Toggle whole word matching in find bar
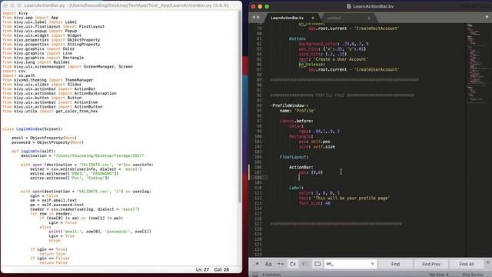Viewport: 492px width, 277px height. click(x=281, y=264)
